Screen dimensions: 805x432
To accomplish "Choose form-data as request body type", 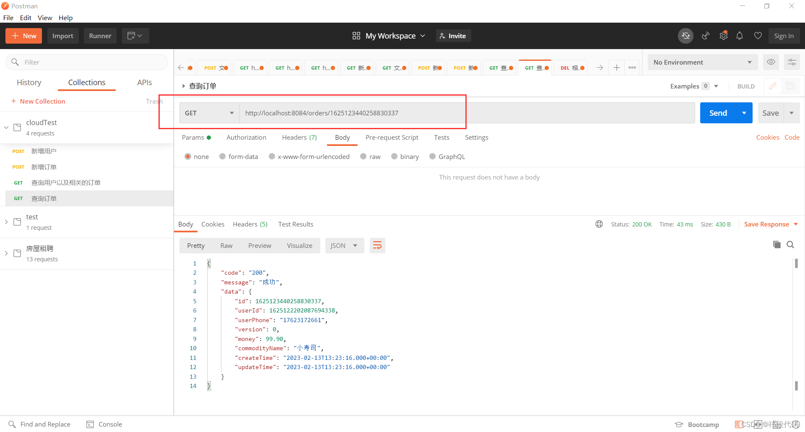I will (223, 156).
